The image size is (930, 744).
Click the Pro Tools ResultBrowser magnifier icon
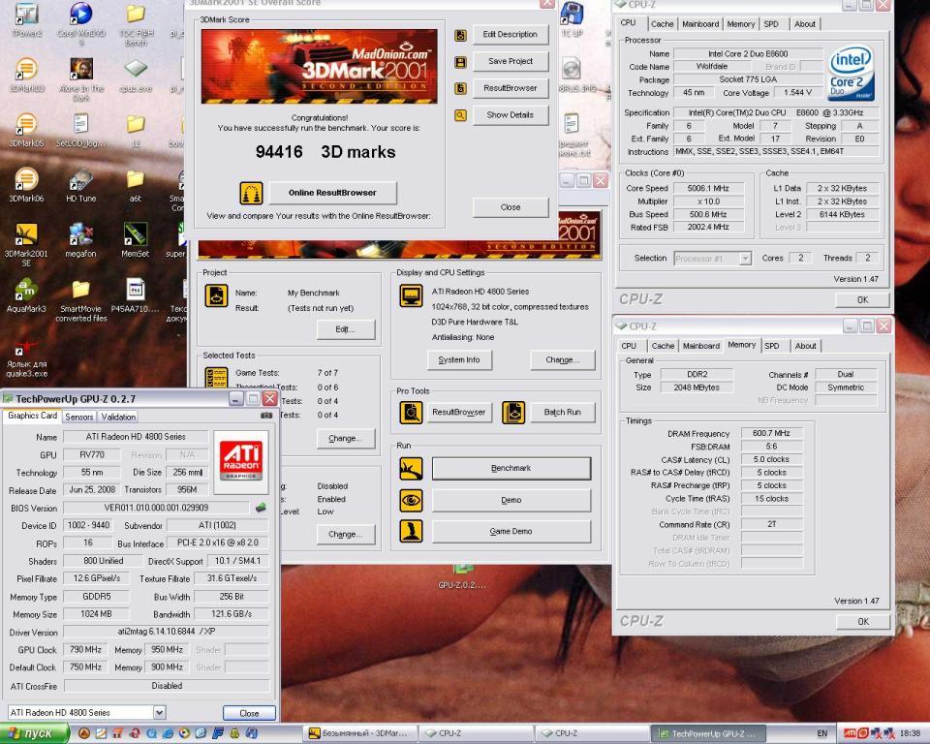(411, 413)
